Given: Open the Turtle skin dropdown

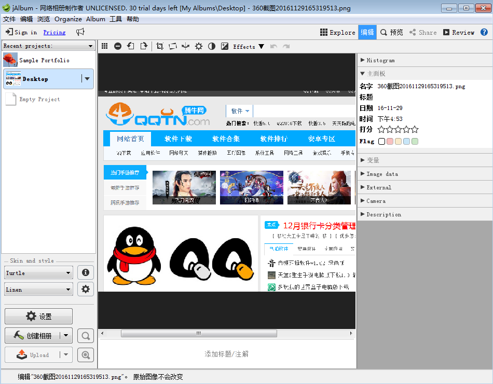Looking at the screenshot, I should point(39,272).
